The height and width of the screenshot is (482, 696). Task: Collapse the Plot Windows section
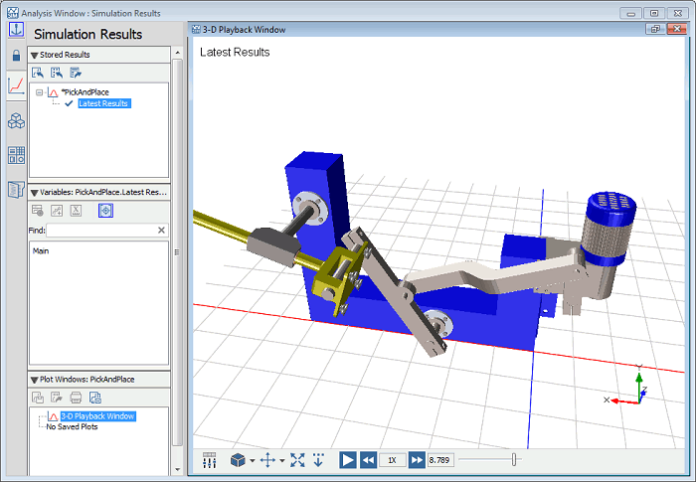click(35, 379)
